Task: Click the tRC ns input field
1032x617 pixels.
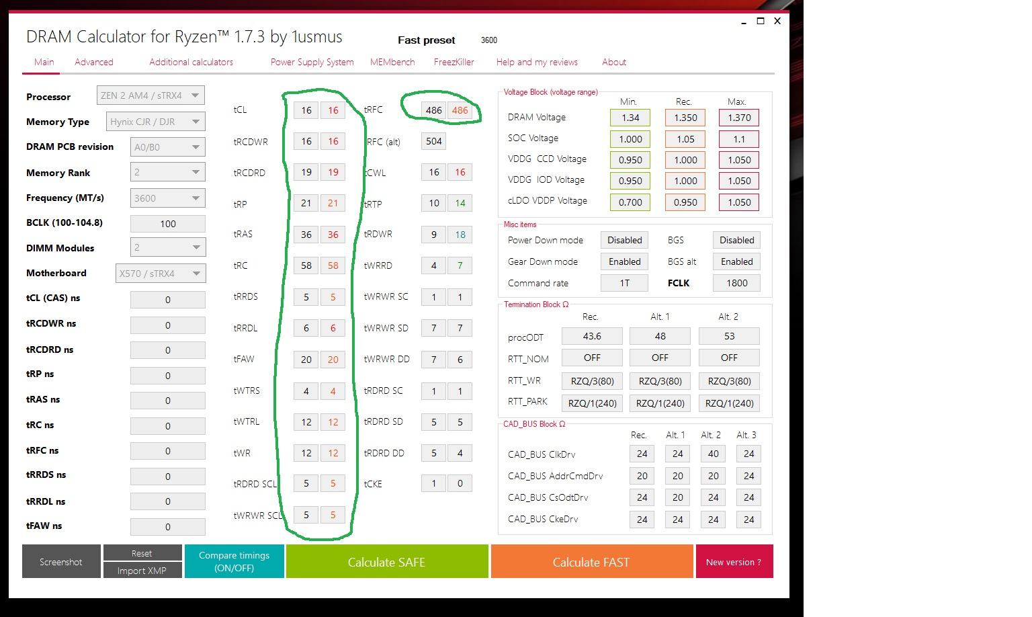Action: tap(168, 426)
